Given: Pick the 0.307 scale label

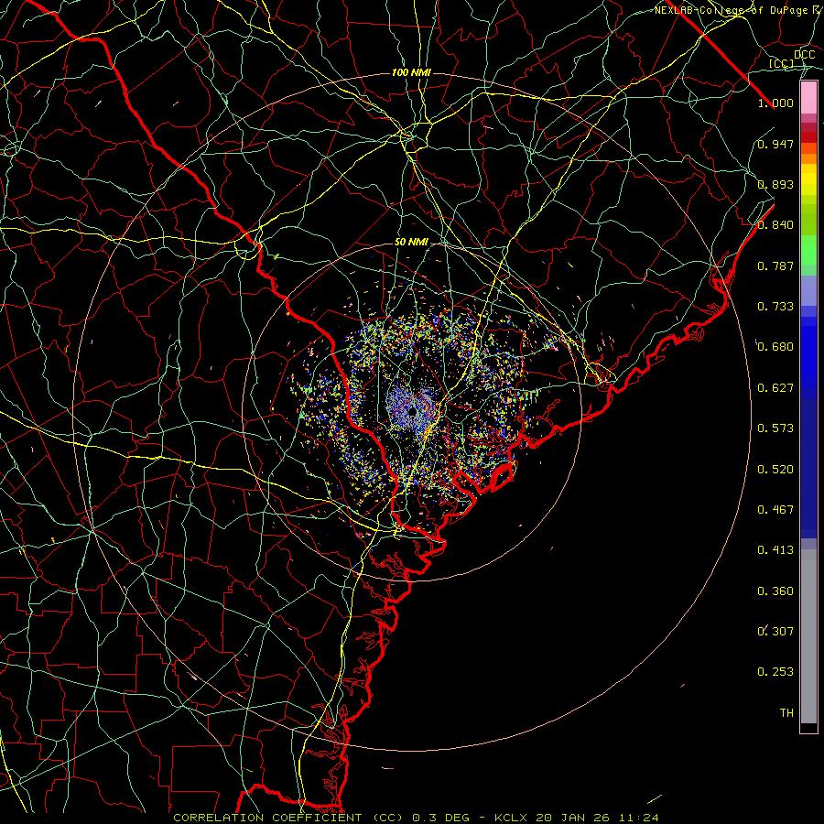Looking at the screenshot, I should pos(775,631).
